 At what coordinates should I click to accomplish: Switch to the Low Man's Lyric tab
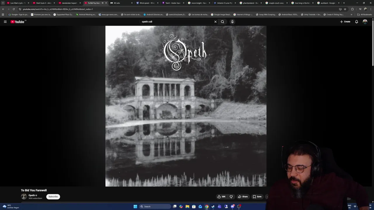pyautogui.click(x=18, y=3)
